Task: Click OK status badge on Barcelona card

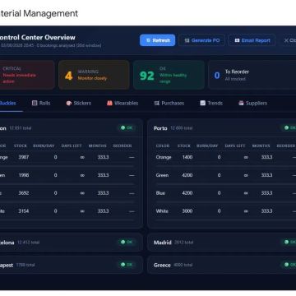Action: click(x=127, y=242)
